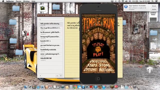Click the Update button on notification

pos(154,9)
